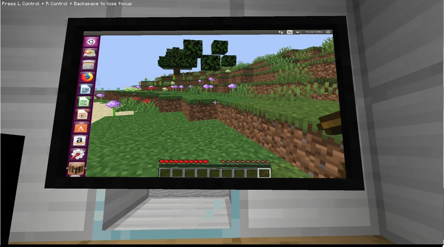Select Minecraft crafting table launcher icon
The width and height of the screenshot is (444, 247).
76,169
